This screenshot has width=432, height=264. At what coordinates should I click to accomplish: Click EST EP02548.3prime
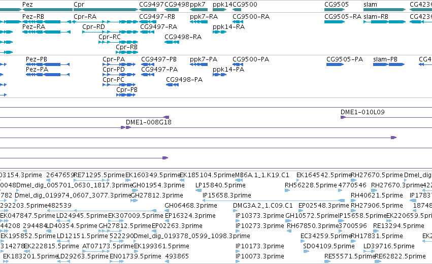point(324,205)
